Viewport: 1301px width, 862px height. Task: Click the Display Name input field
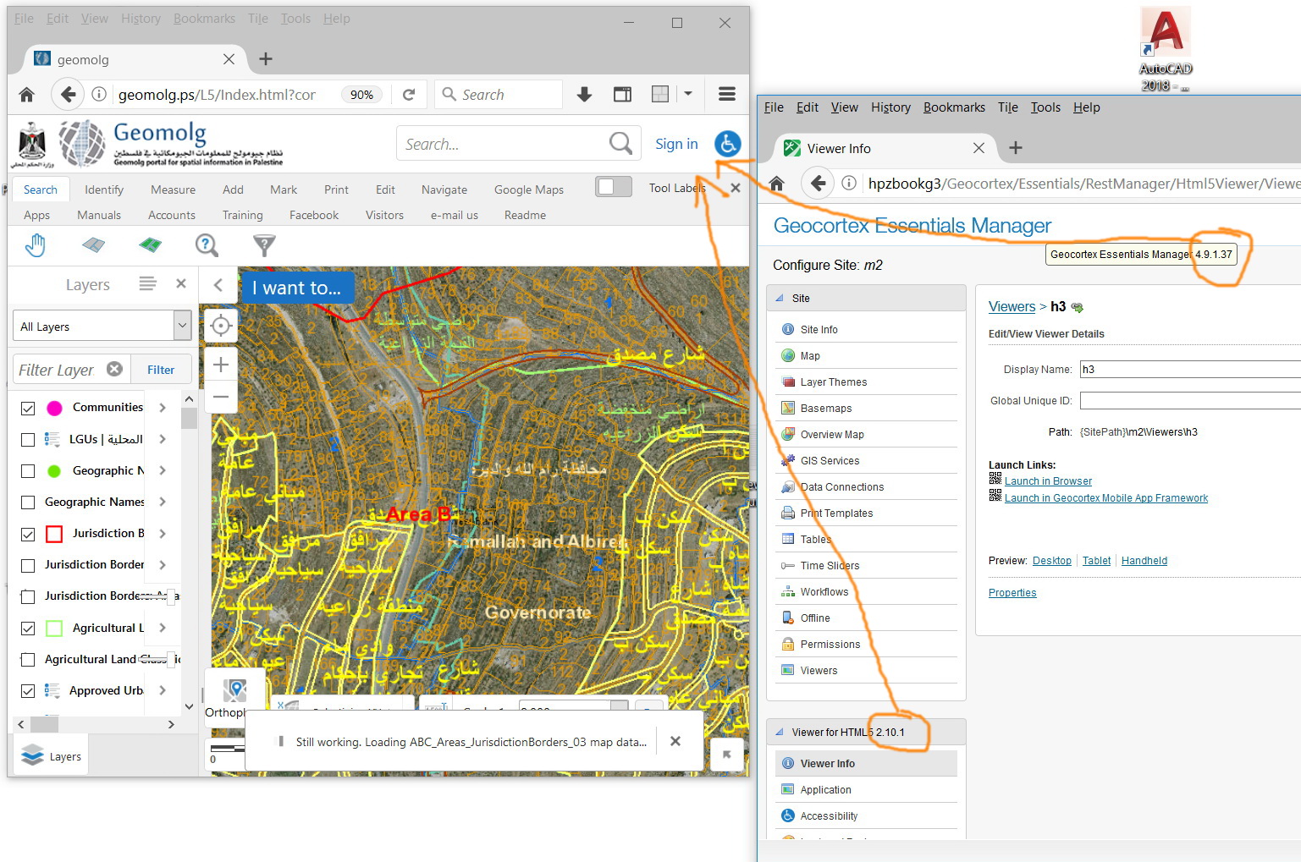tap(1190, 369)
